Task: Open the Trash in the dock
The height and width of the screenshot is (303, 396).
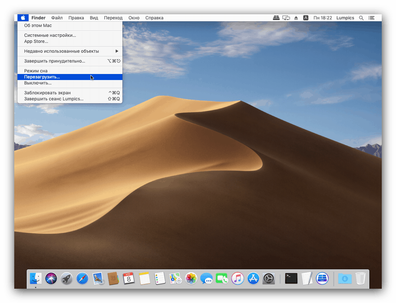Action: tap(361, 278)
